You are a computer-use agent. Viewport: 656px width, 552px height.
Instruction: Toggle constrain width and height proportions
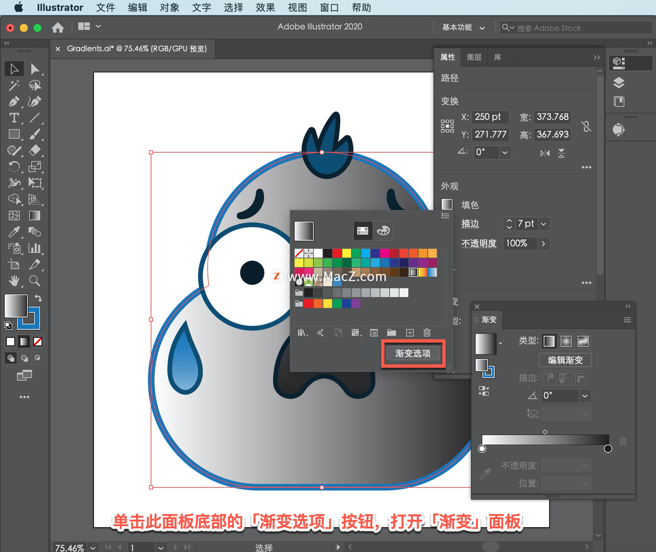pyautogui.click(x=586, y=126)
